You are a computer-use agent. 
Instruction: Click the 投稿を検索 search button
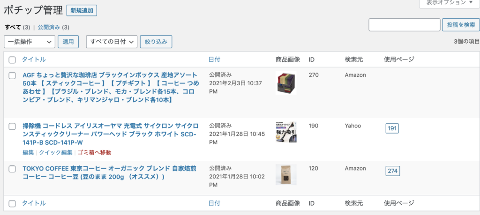(x=461, y=25)
